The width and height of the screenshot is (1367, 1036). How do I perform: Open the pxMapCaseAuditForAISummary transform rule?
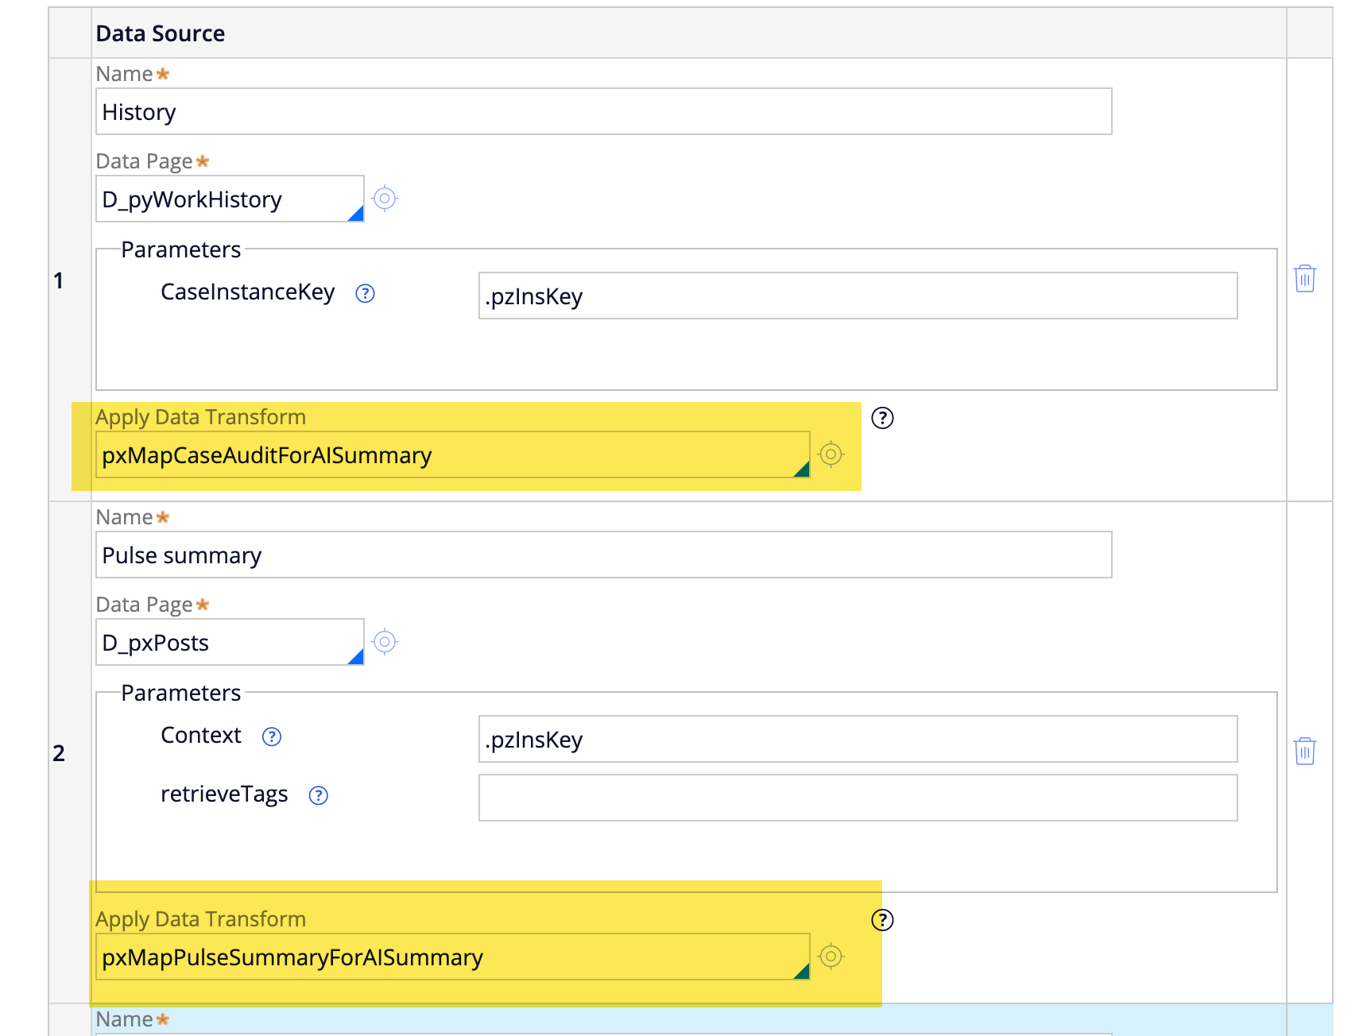point(831,454)
